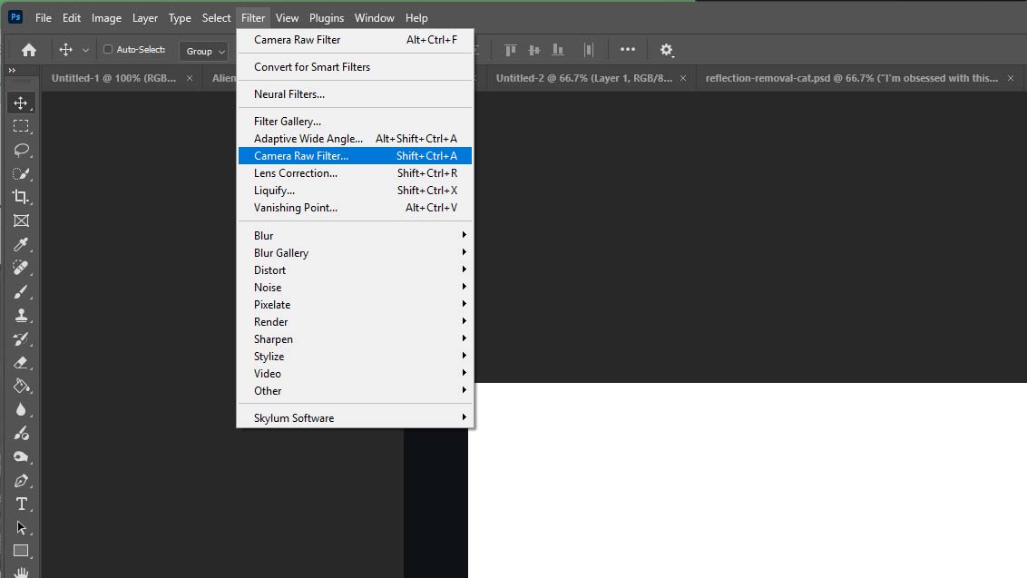Select the History Brush tool
1027x578 pixels.
(21, 338)
